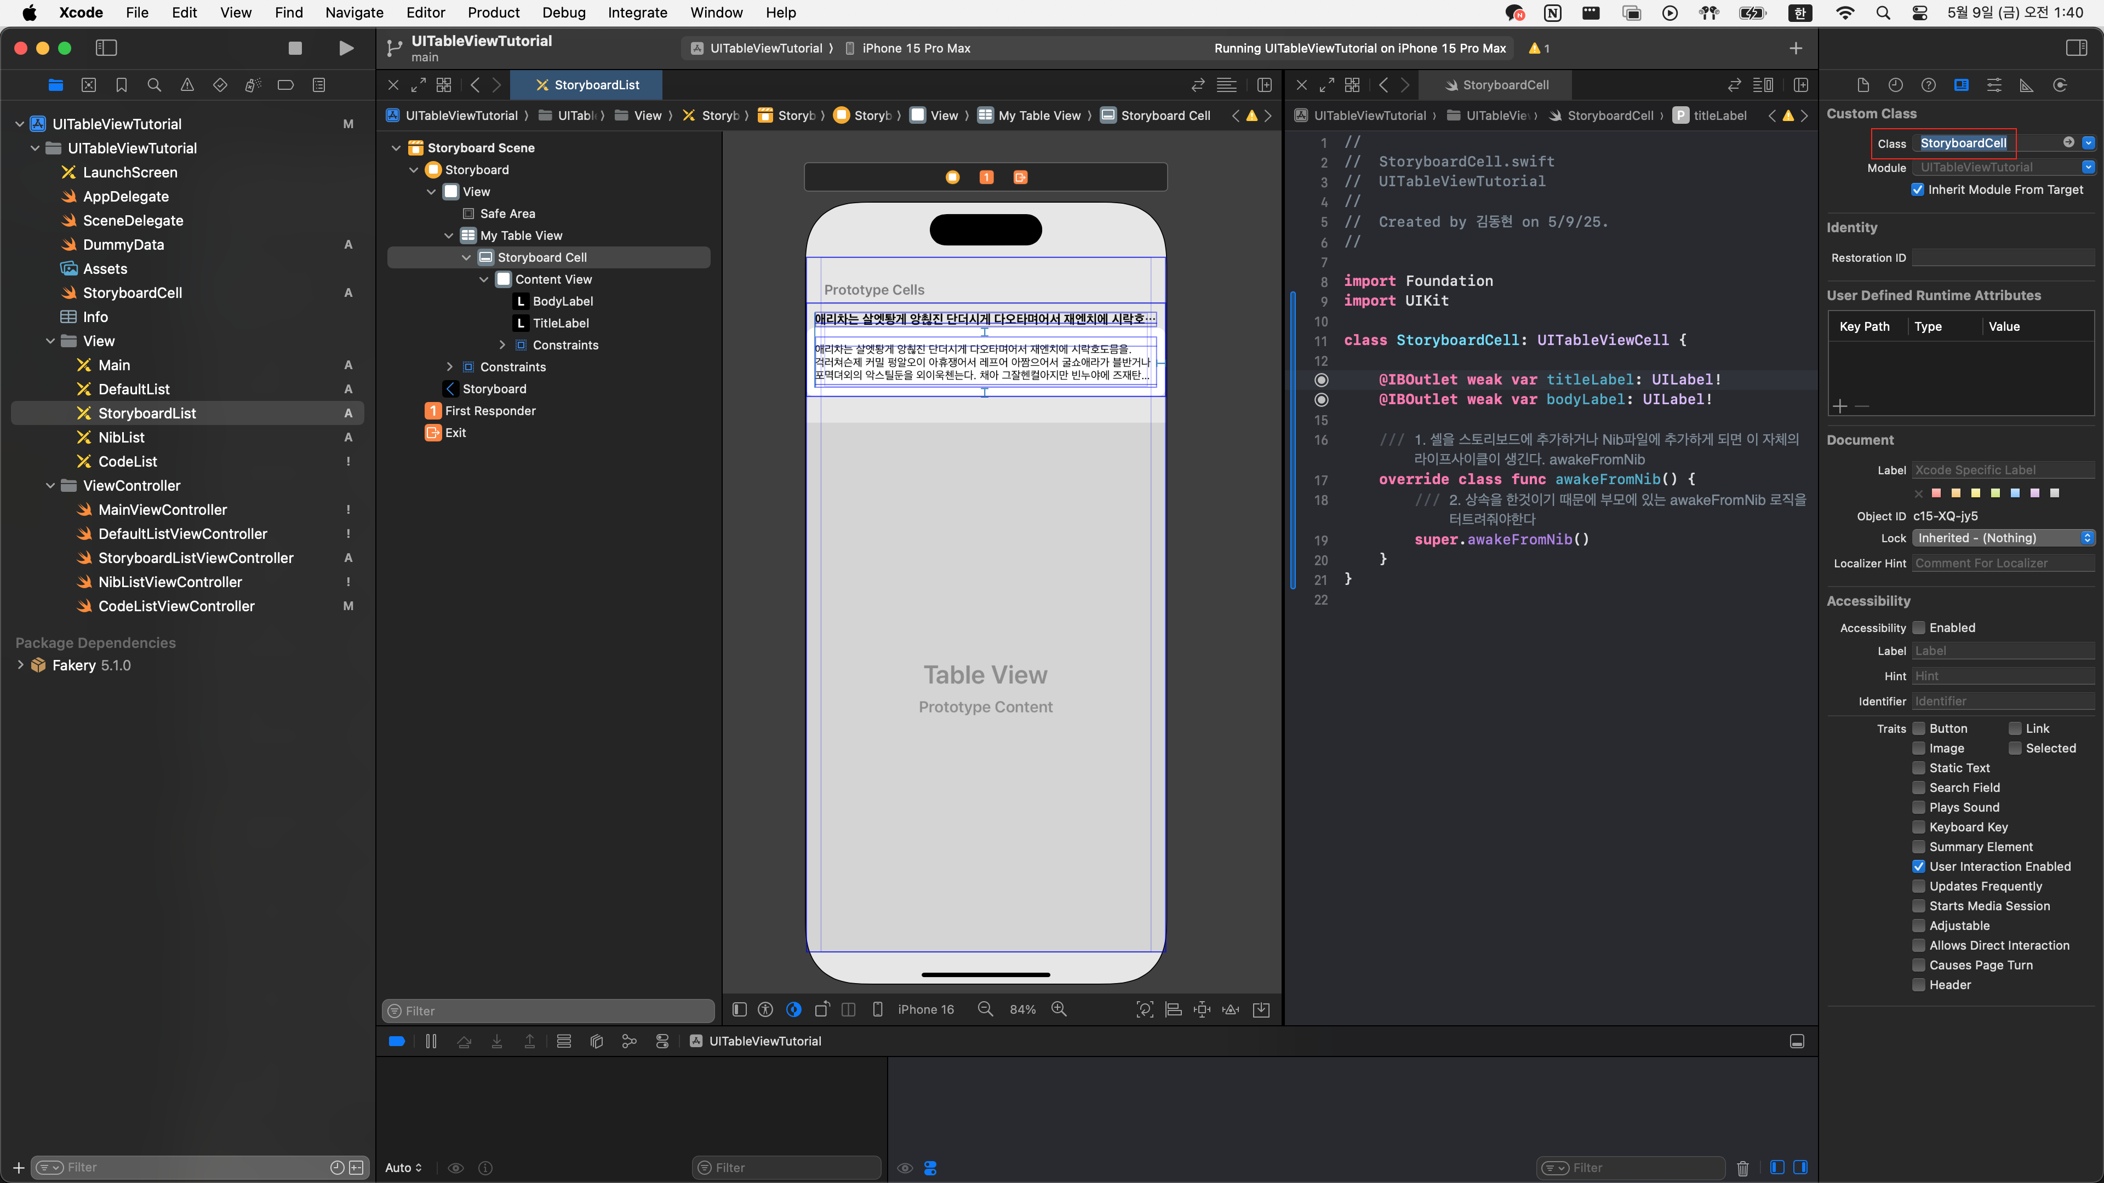Open the Editor menu
2104x1183 pixels.
[x=426, y=12]
